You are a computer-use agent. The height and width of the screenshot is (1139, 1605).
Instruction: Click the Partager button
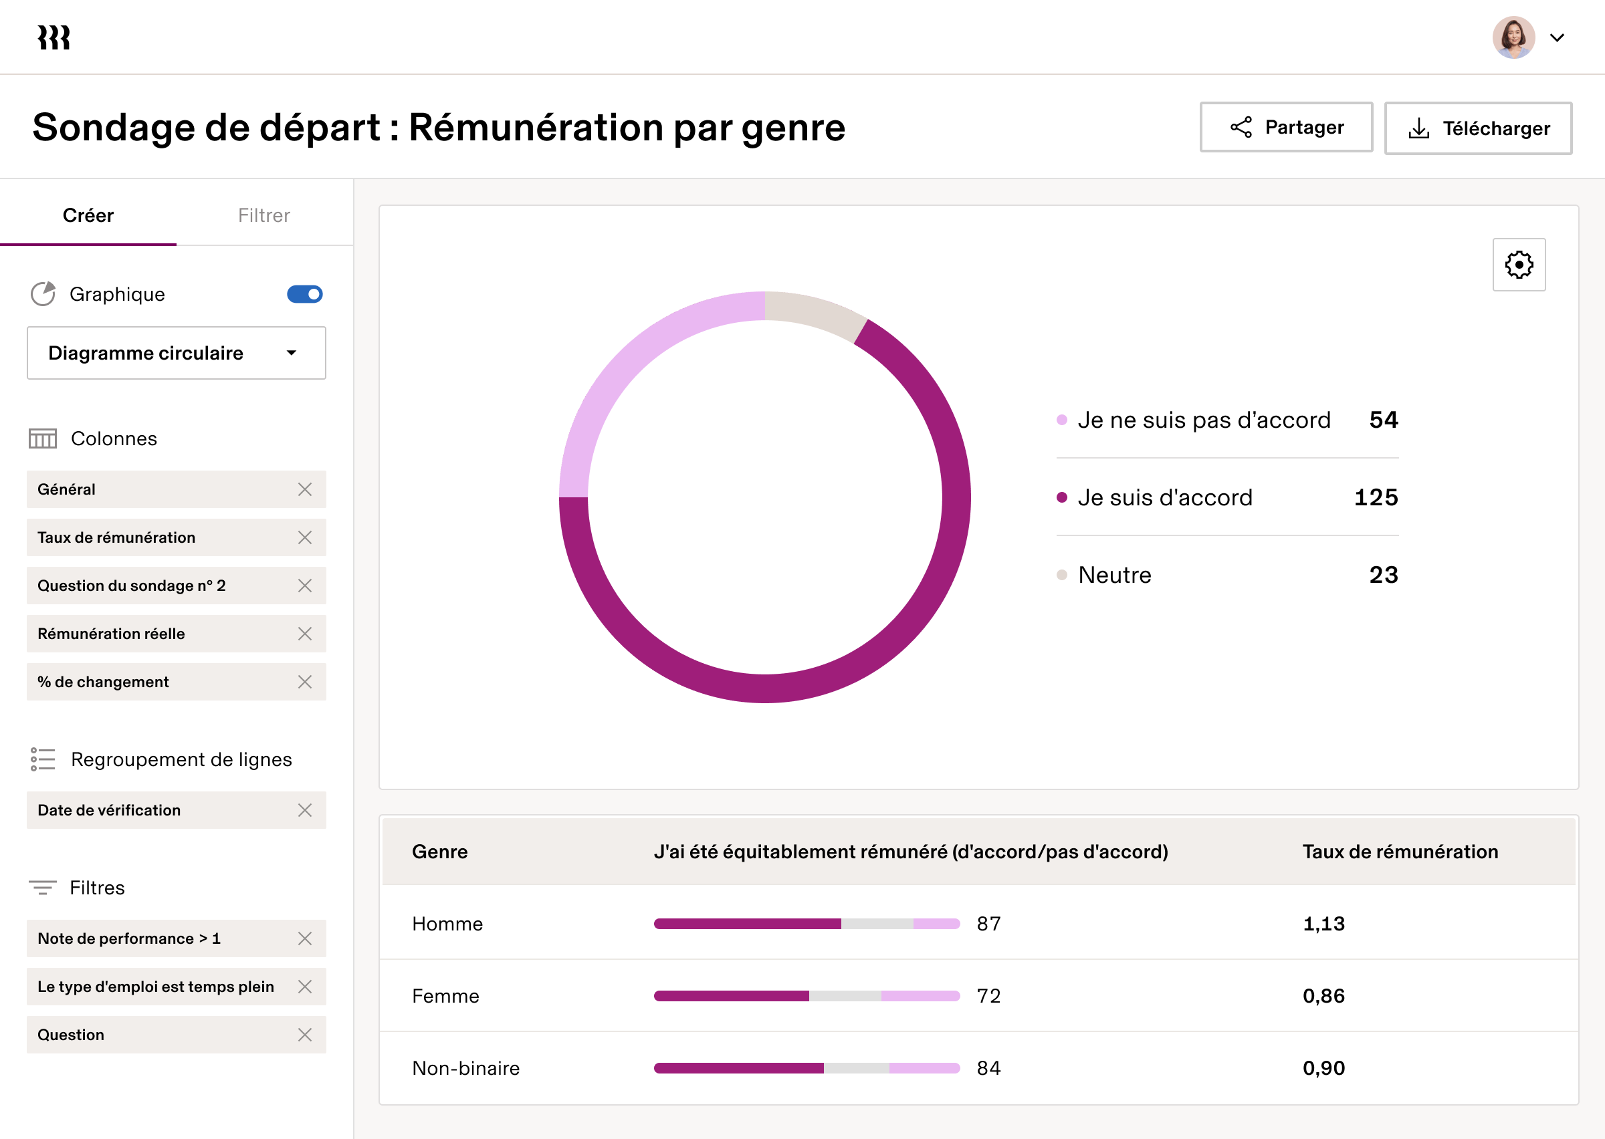point(1286,127)
